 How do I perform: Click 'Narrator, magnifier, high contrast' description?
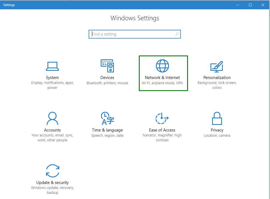[162, 137]
